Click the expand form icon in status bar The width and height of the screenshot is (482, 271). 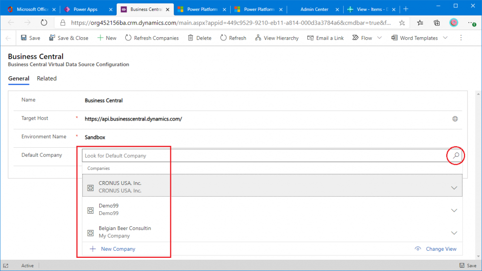tap(6, 265)
